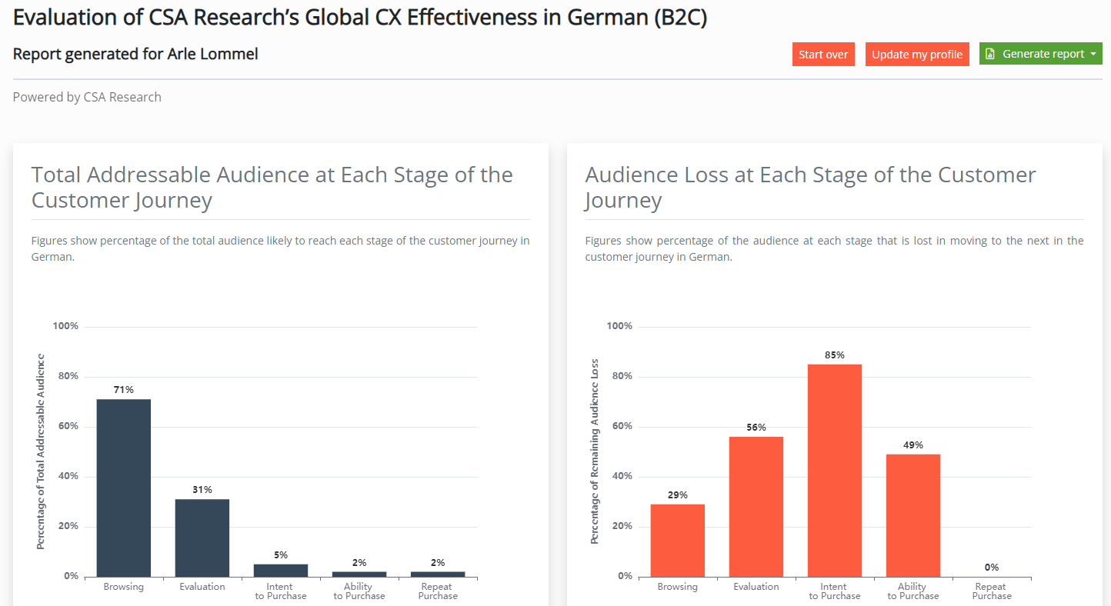
Task: Select the 49% Ability to Purchase orange bar
Action: click(913, 515)
